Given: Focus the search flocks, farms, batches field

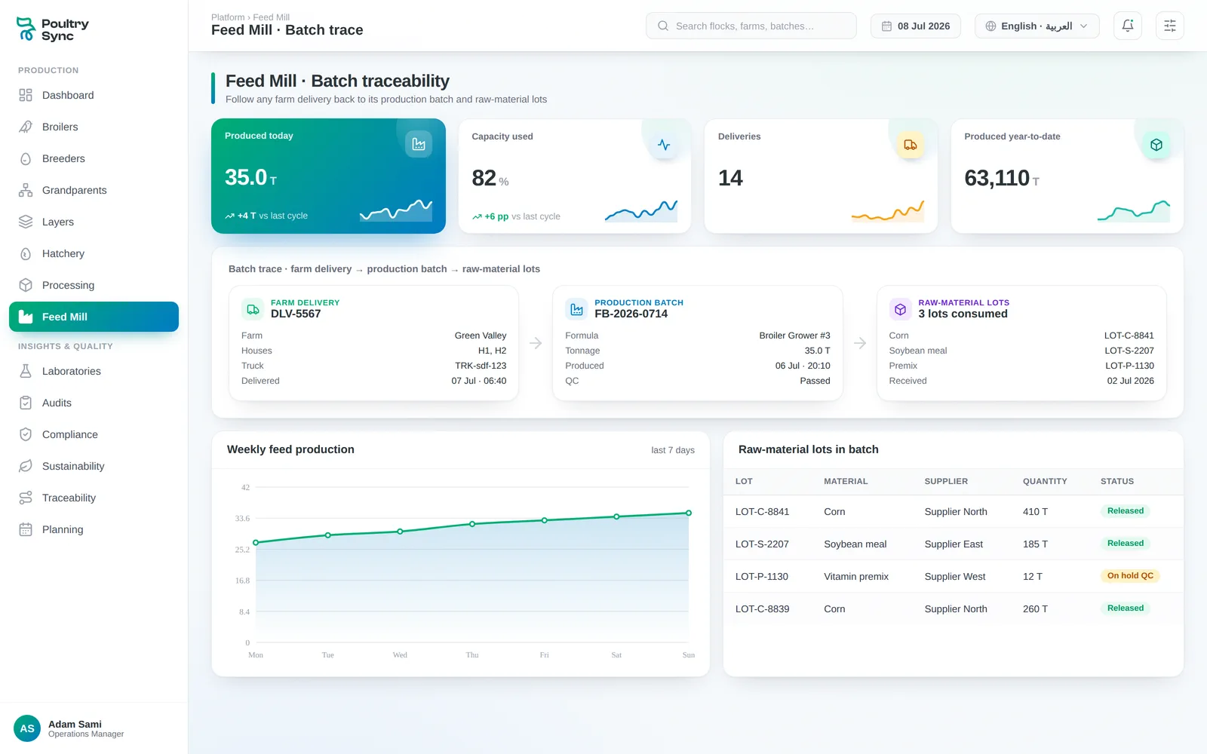Looking at the screenshot, I should tap(751, 26).
